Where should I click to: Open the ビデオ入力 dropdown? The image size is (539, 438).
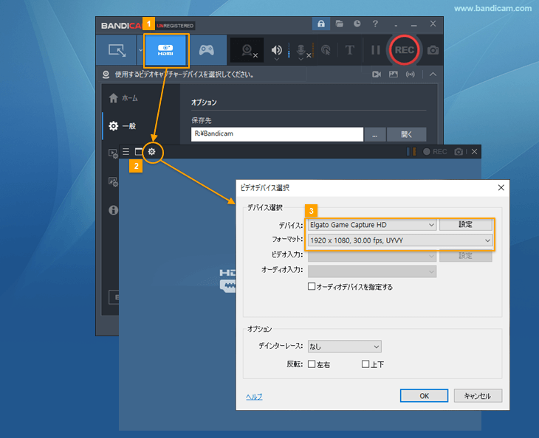372,256
